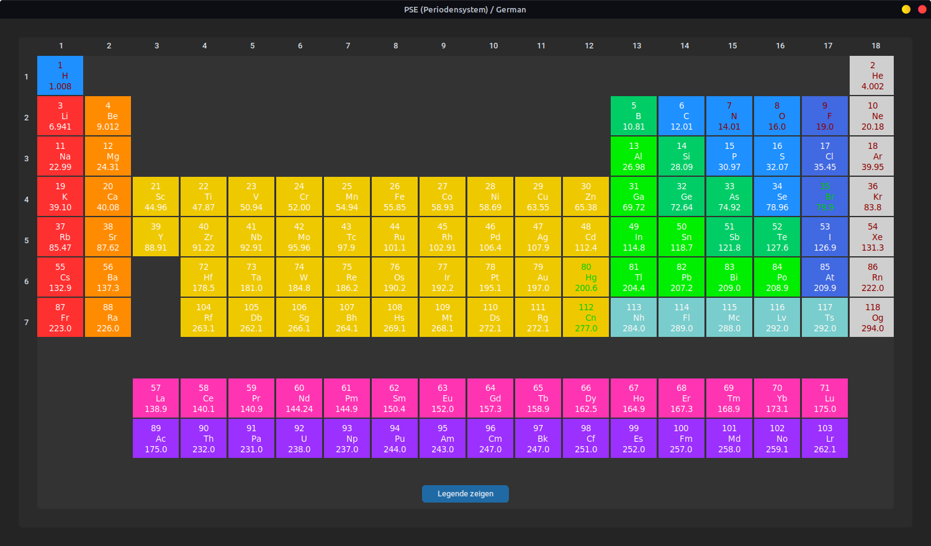931x546 pixels.
Task: Click Aluminium (Al) element tile
Action: coord(634,156)
